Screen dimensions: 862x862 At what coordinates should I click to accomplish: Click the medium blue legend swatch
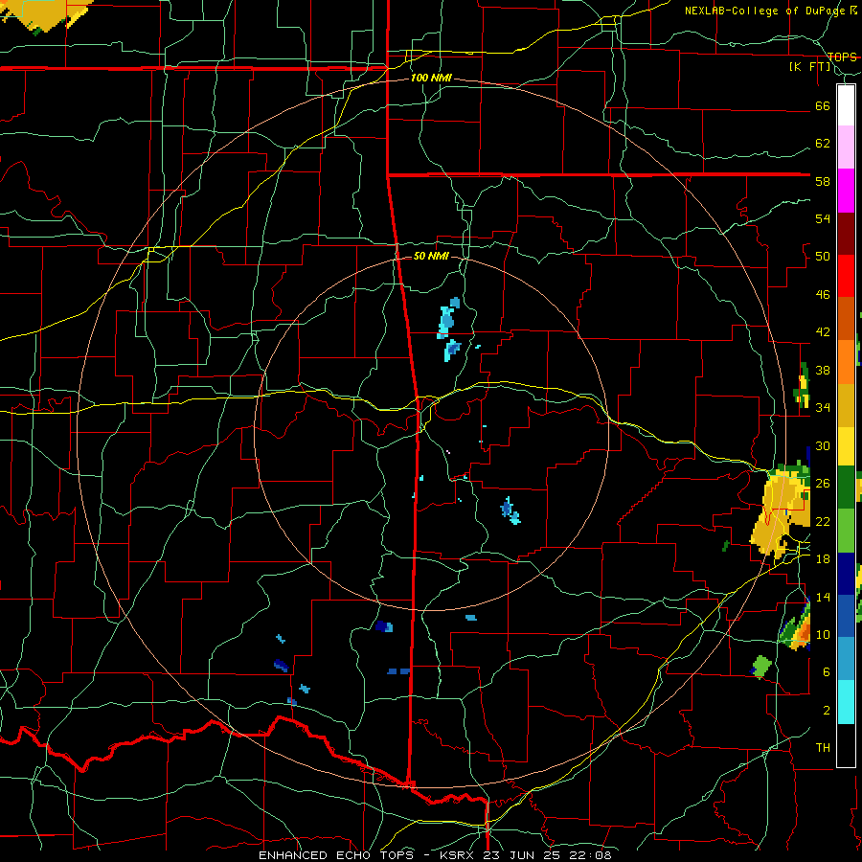[x=846, y=615]
